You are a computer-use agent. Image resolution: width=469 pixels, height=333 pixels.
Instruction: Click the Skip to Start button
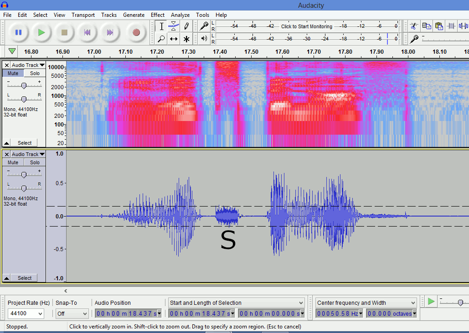pyautogui.click(x=87, y=32)
